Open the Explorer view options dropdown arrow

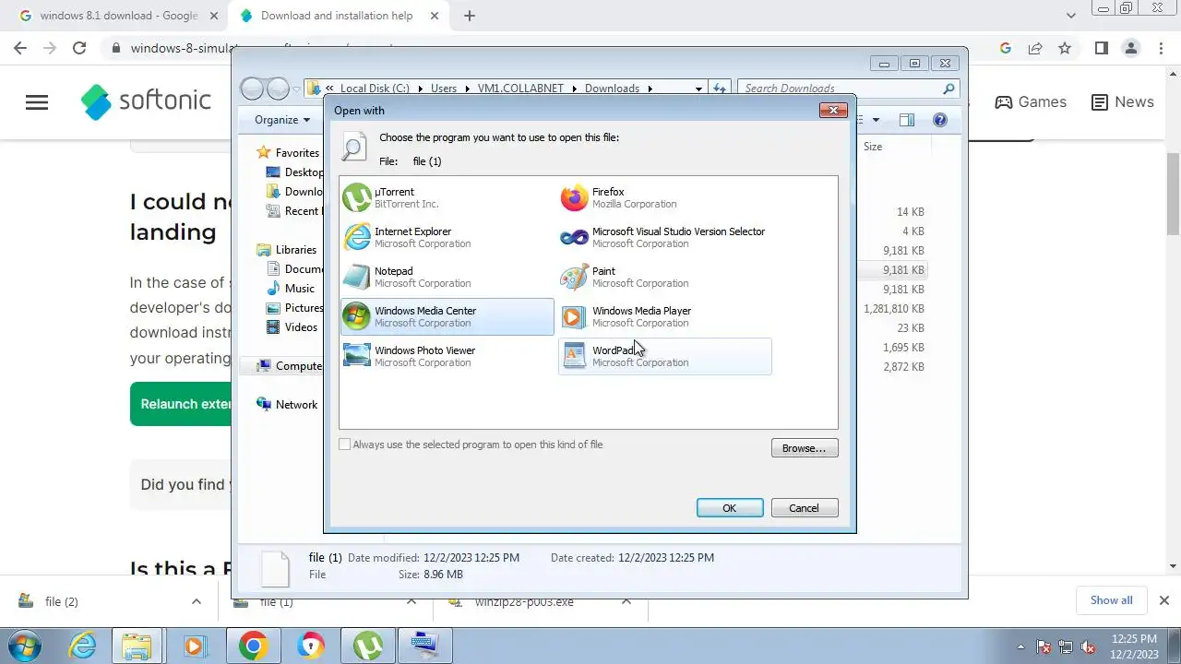coord(876,120)
